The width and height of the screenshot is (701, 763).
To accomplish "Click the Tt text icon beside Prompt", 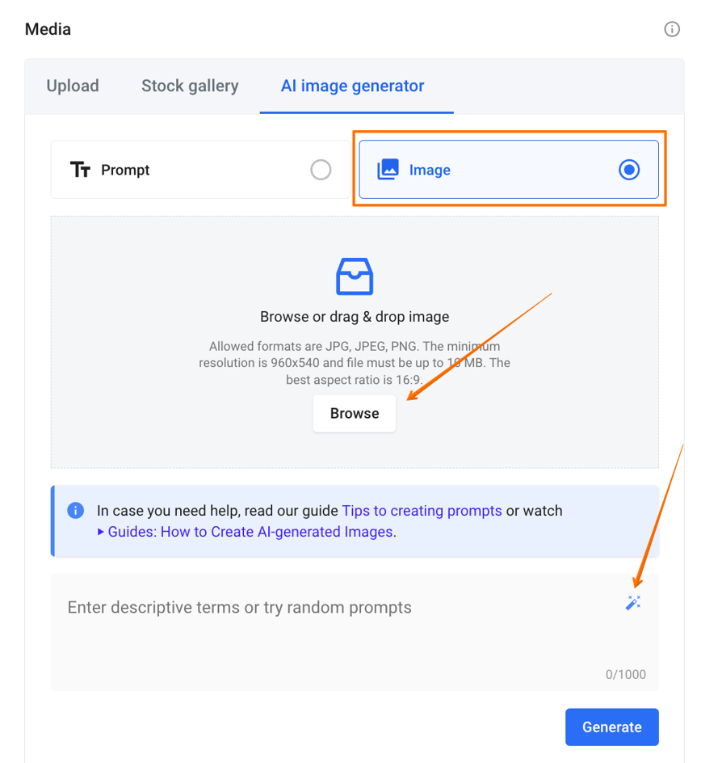I will [81, 170].
